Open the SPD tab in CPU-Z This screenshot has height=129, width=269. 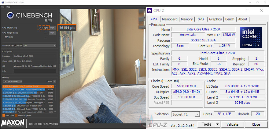tap(201, 19)
